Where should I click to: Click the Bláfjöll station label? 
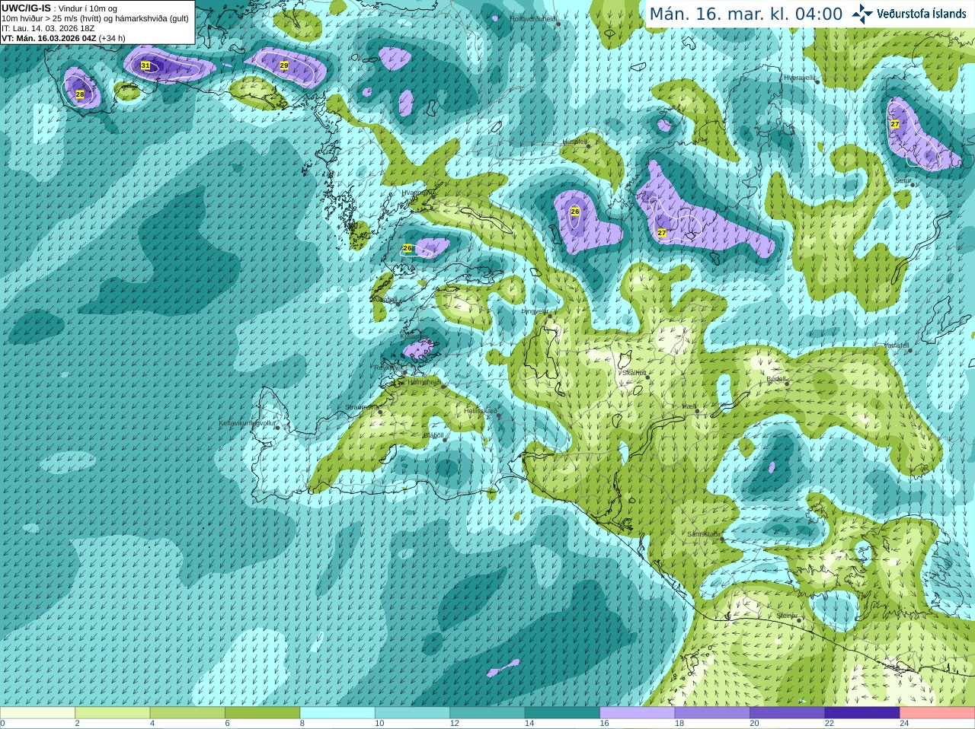pyautogui.click(x=433, y=435)
